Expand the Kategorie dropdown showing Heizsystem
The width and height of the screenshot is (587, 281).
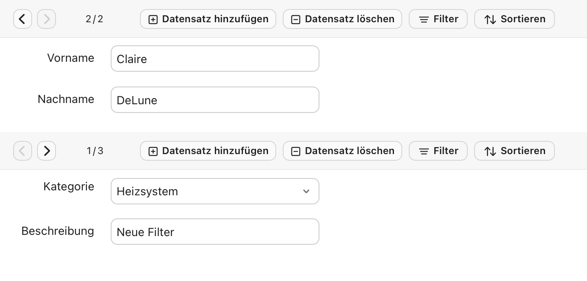click(214, 191)
